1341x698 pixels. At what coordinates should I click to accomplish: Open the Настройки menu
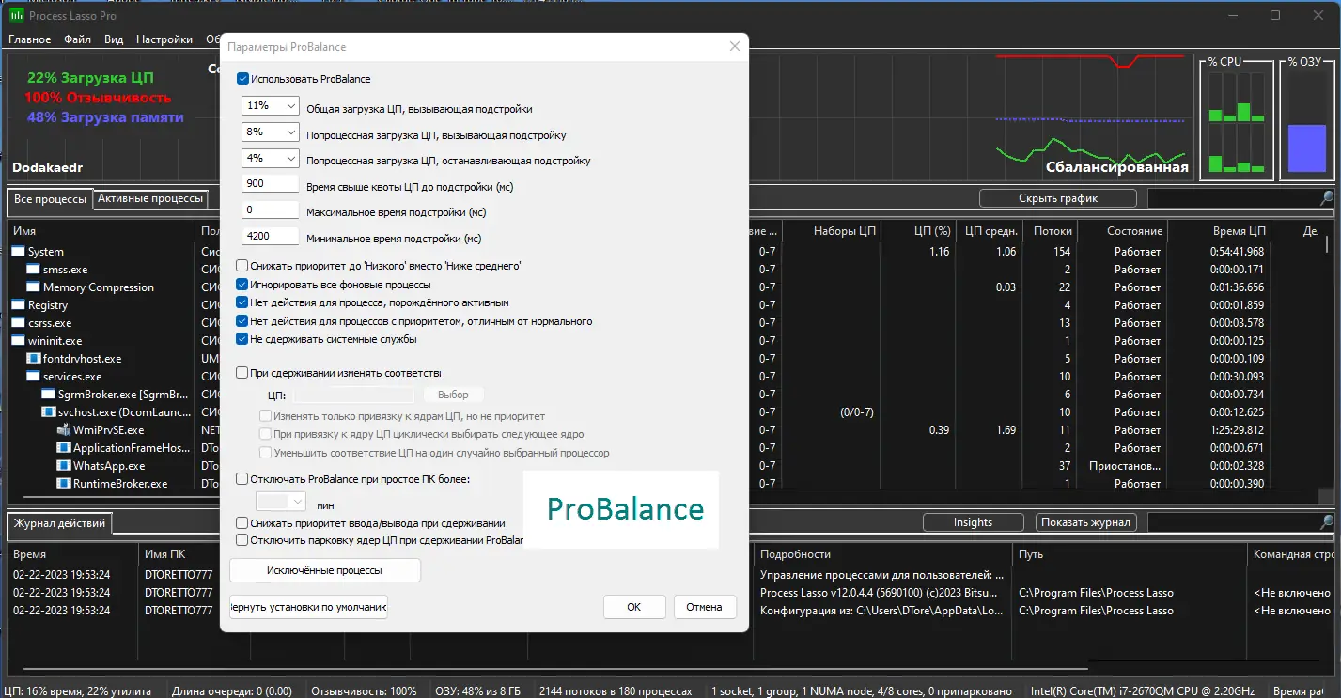[164, 39]
